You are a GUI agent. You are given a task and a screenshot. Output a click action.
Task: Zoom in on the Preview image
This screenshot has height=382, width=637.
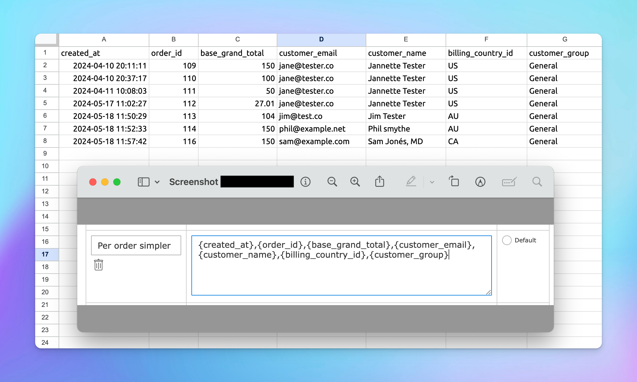click(355, 182)
